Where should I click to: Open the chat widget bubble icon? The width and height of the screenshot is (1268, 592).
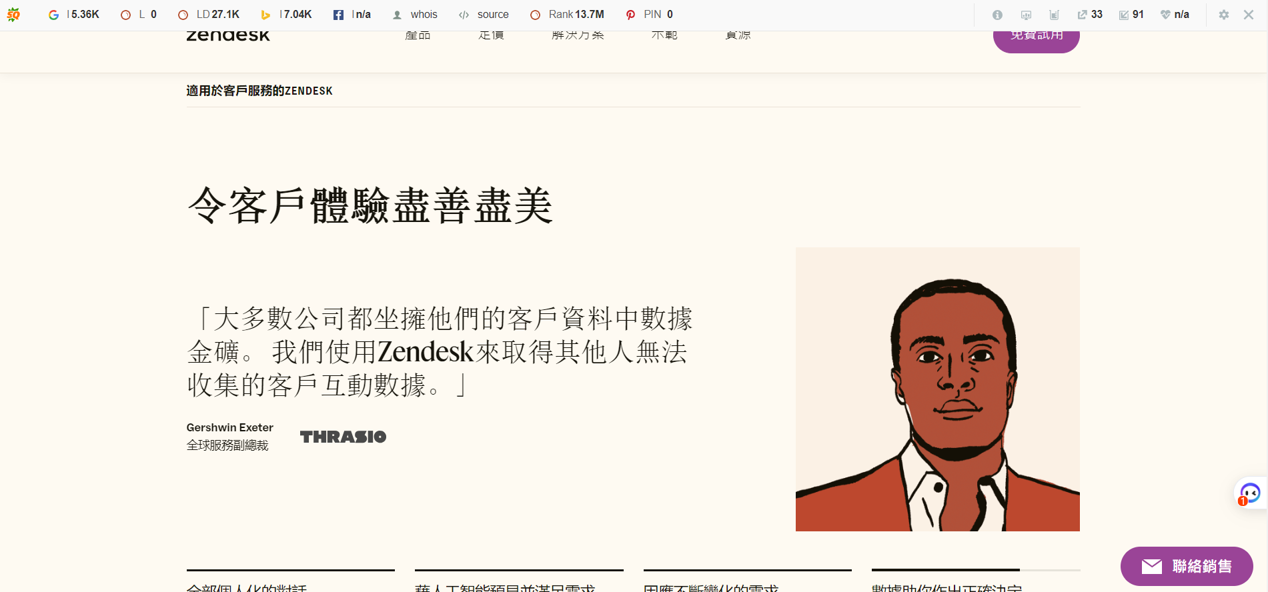pyautogui.click(x=1250, y=494)
